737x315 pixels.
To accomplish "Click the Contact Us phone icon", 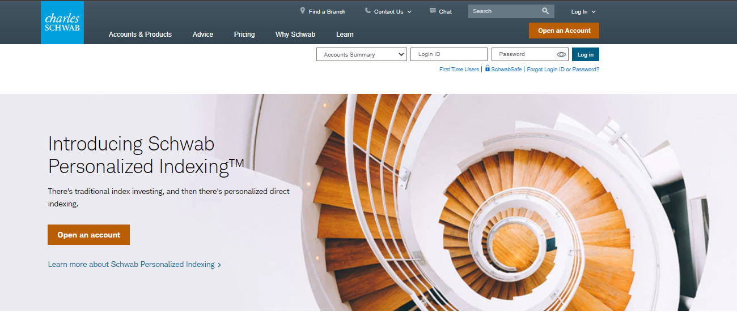I will tap(368, 11).
